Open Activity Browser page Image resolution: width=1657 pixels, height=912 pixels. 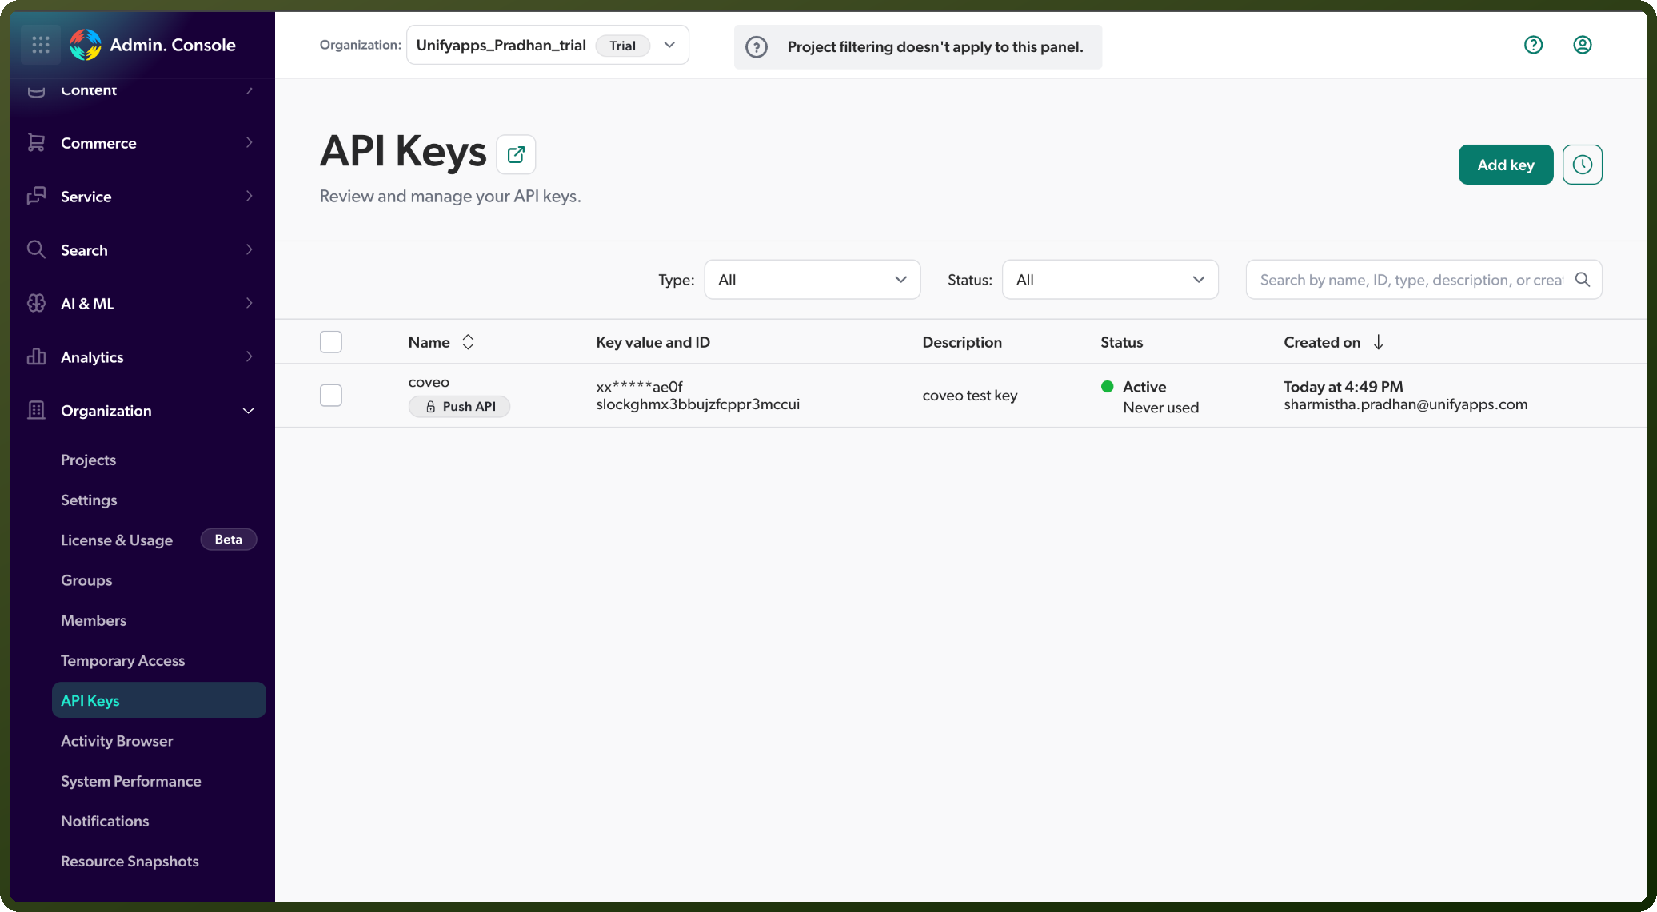point(117,741)
